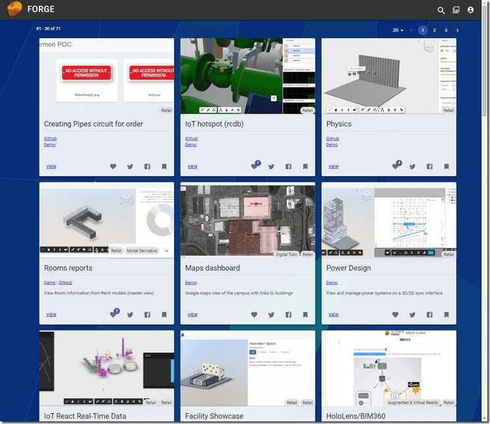Open the search icon in header
The image size is (490, 424).
coord(441,10)
